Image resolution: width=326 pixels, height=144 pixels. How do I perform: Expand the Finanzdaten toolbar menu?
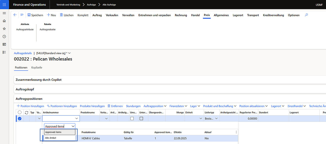[x=178, y=106]
